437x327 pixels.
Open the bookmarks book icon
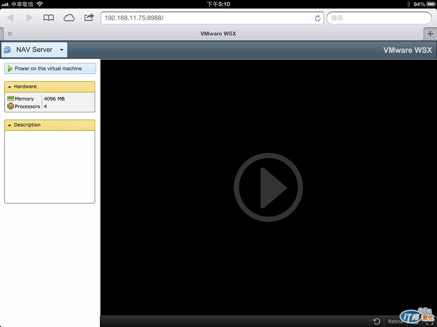(x=49, y=18)
